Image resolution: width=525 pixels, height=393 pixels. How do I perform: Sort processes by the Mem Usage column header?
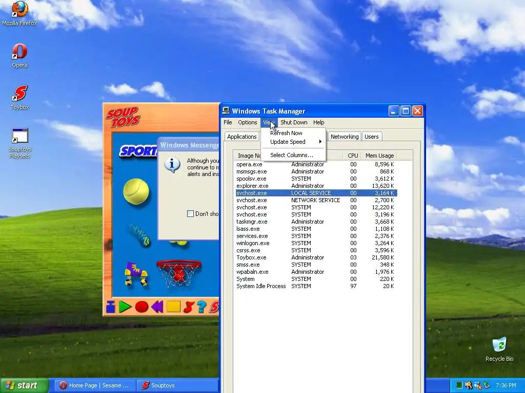click(x=379, y=156)
